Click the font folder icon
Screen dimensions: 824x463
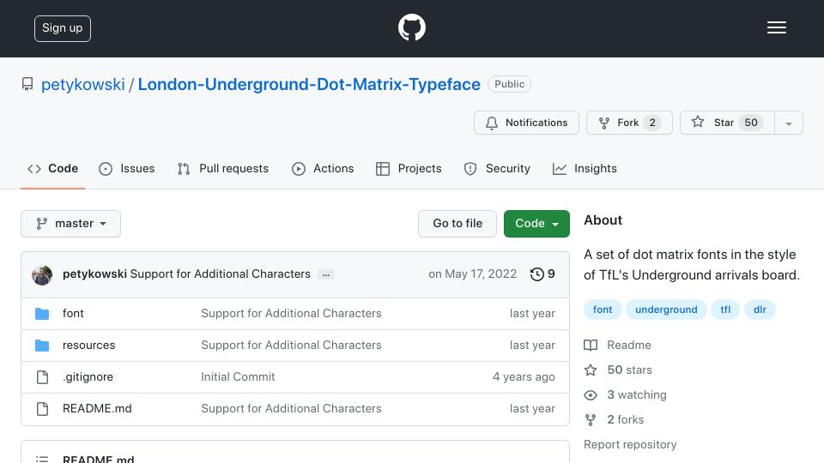click(x=42, y=314)
